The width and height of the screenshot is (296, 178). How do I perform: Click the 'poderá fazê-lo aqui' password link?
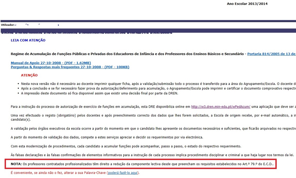[123, 173]
